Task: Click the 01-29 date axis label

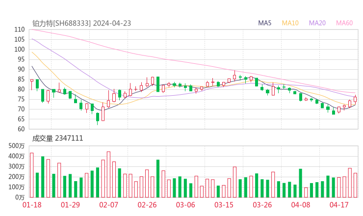Action: point(70,205)
